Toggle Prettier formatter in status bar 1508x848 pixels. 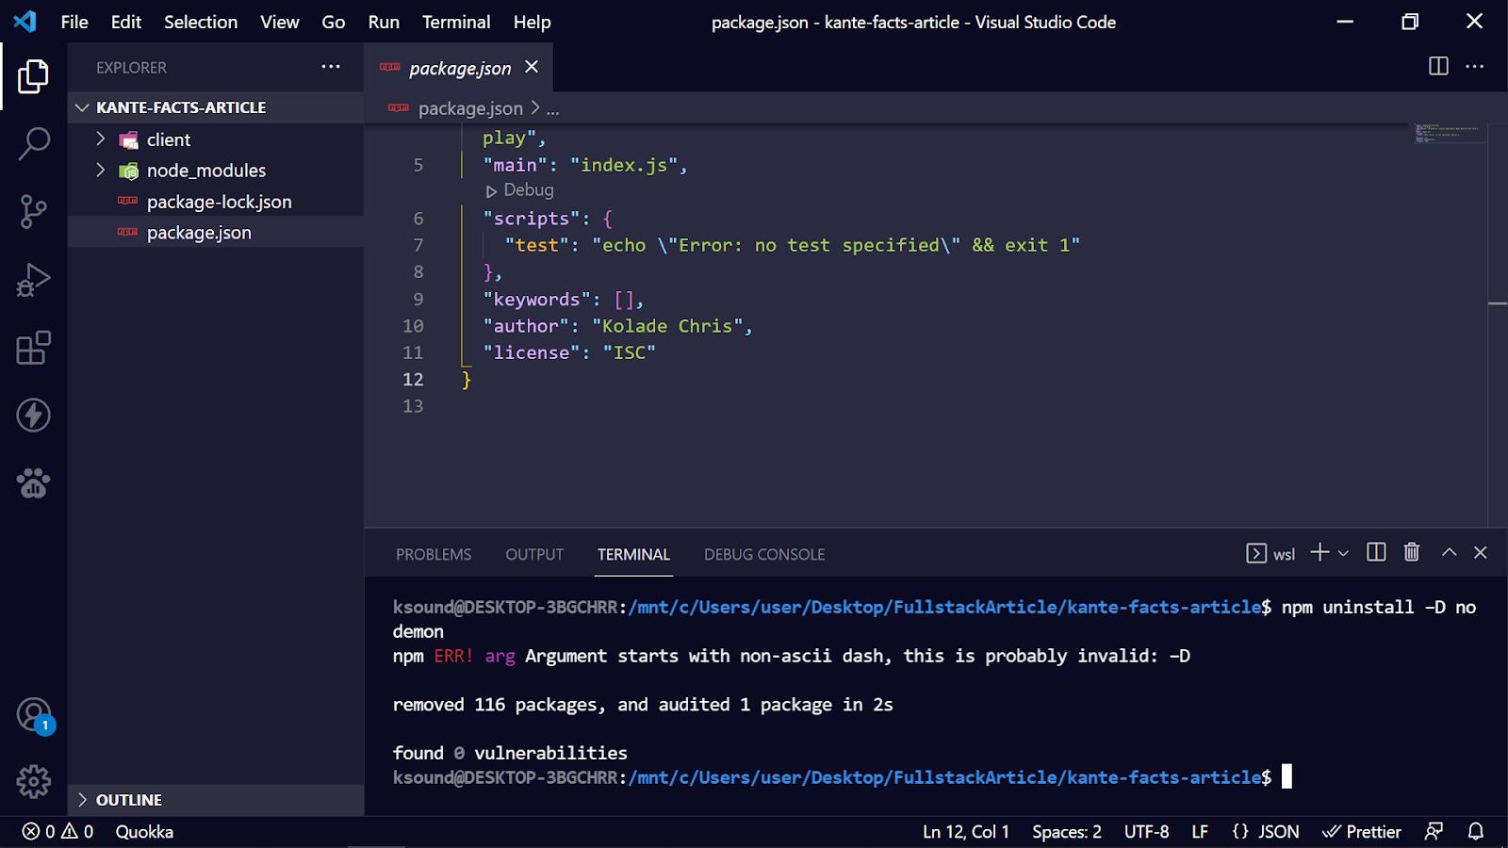click(1362, 832)
